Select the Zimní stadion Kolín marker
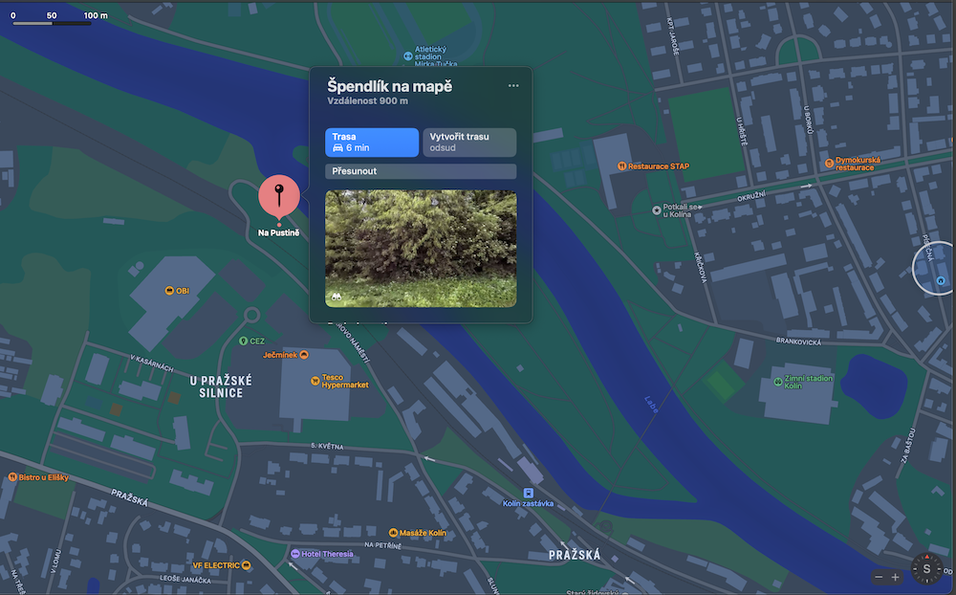This screenshot has width=956, height=595. pyautogui.click(x=778, y=382)
